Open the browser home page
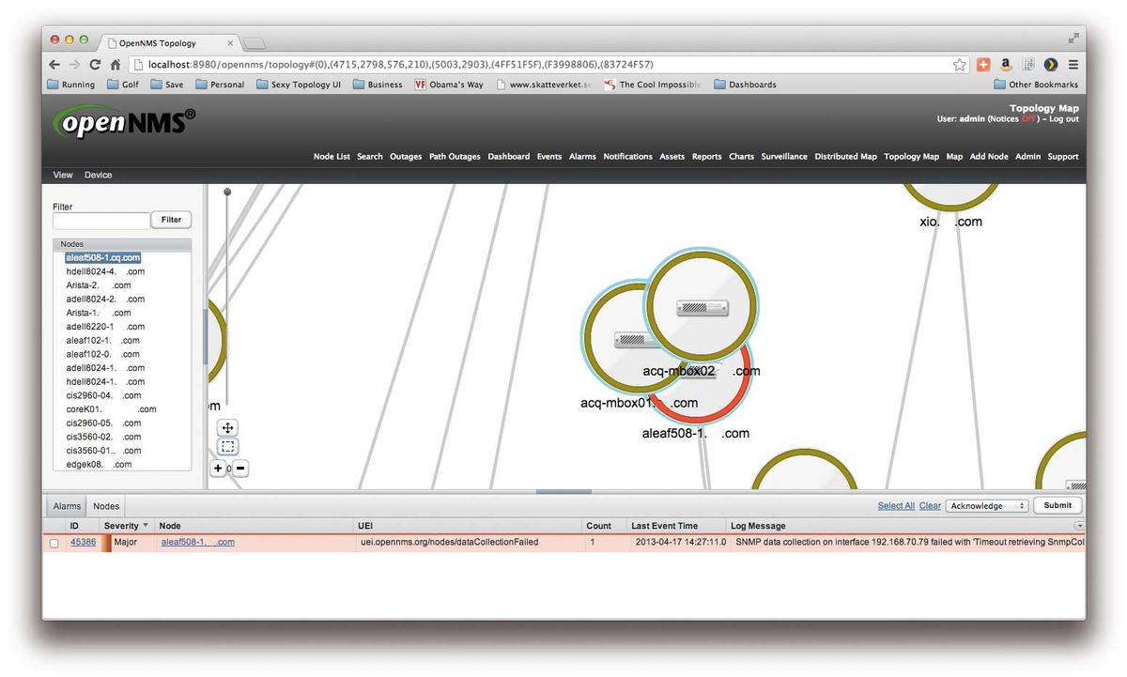 [115, 65]
